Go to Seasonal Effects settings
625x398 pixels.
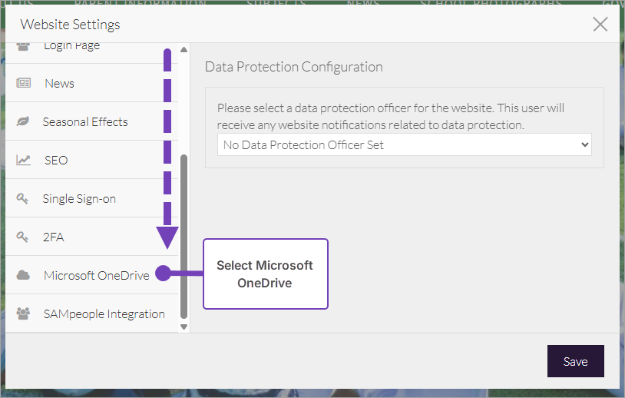coord(85,121)
